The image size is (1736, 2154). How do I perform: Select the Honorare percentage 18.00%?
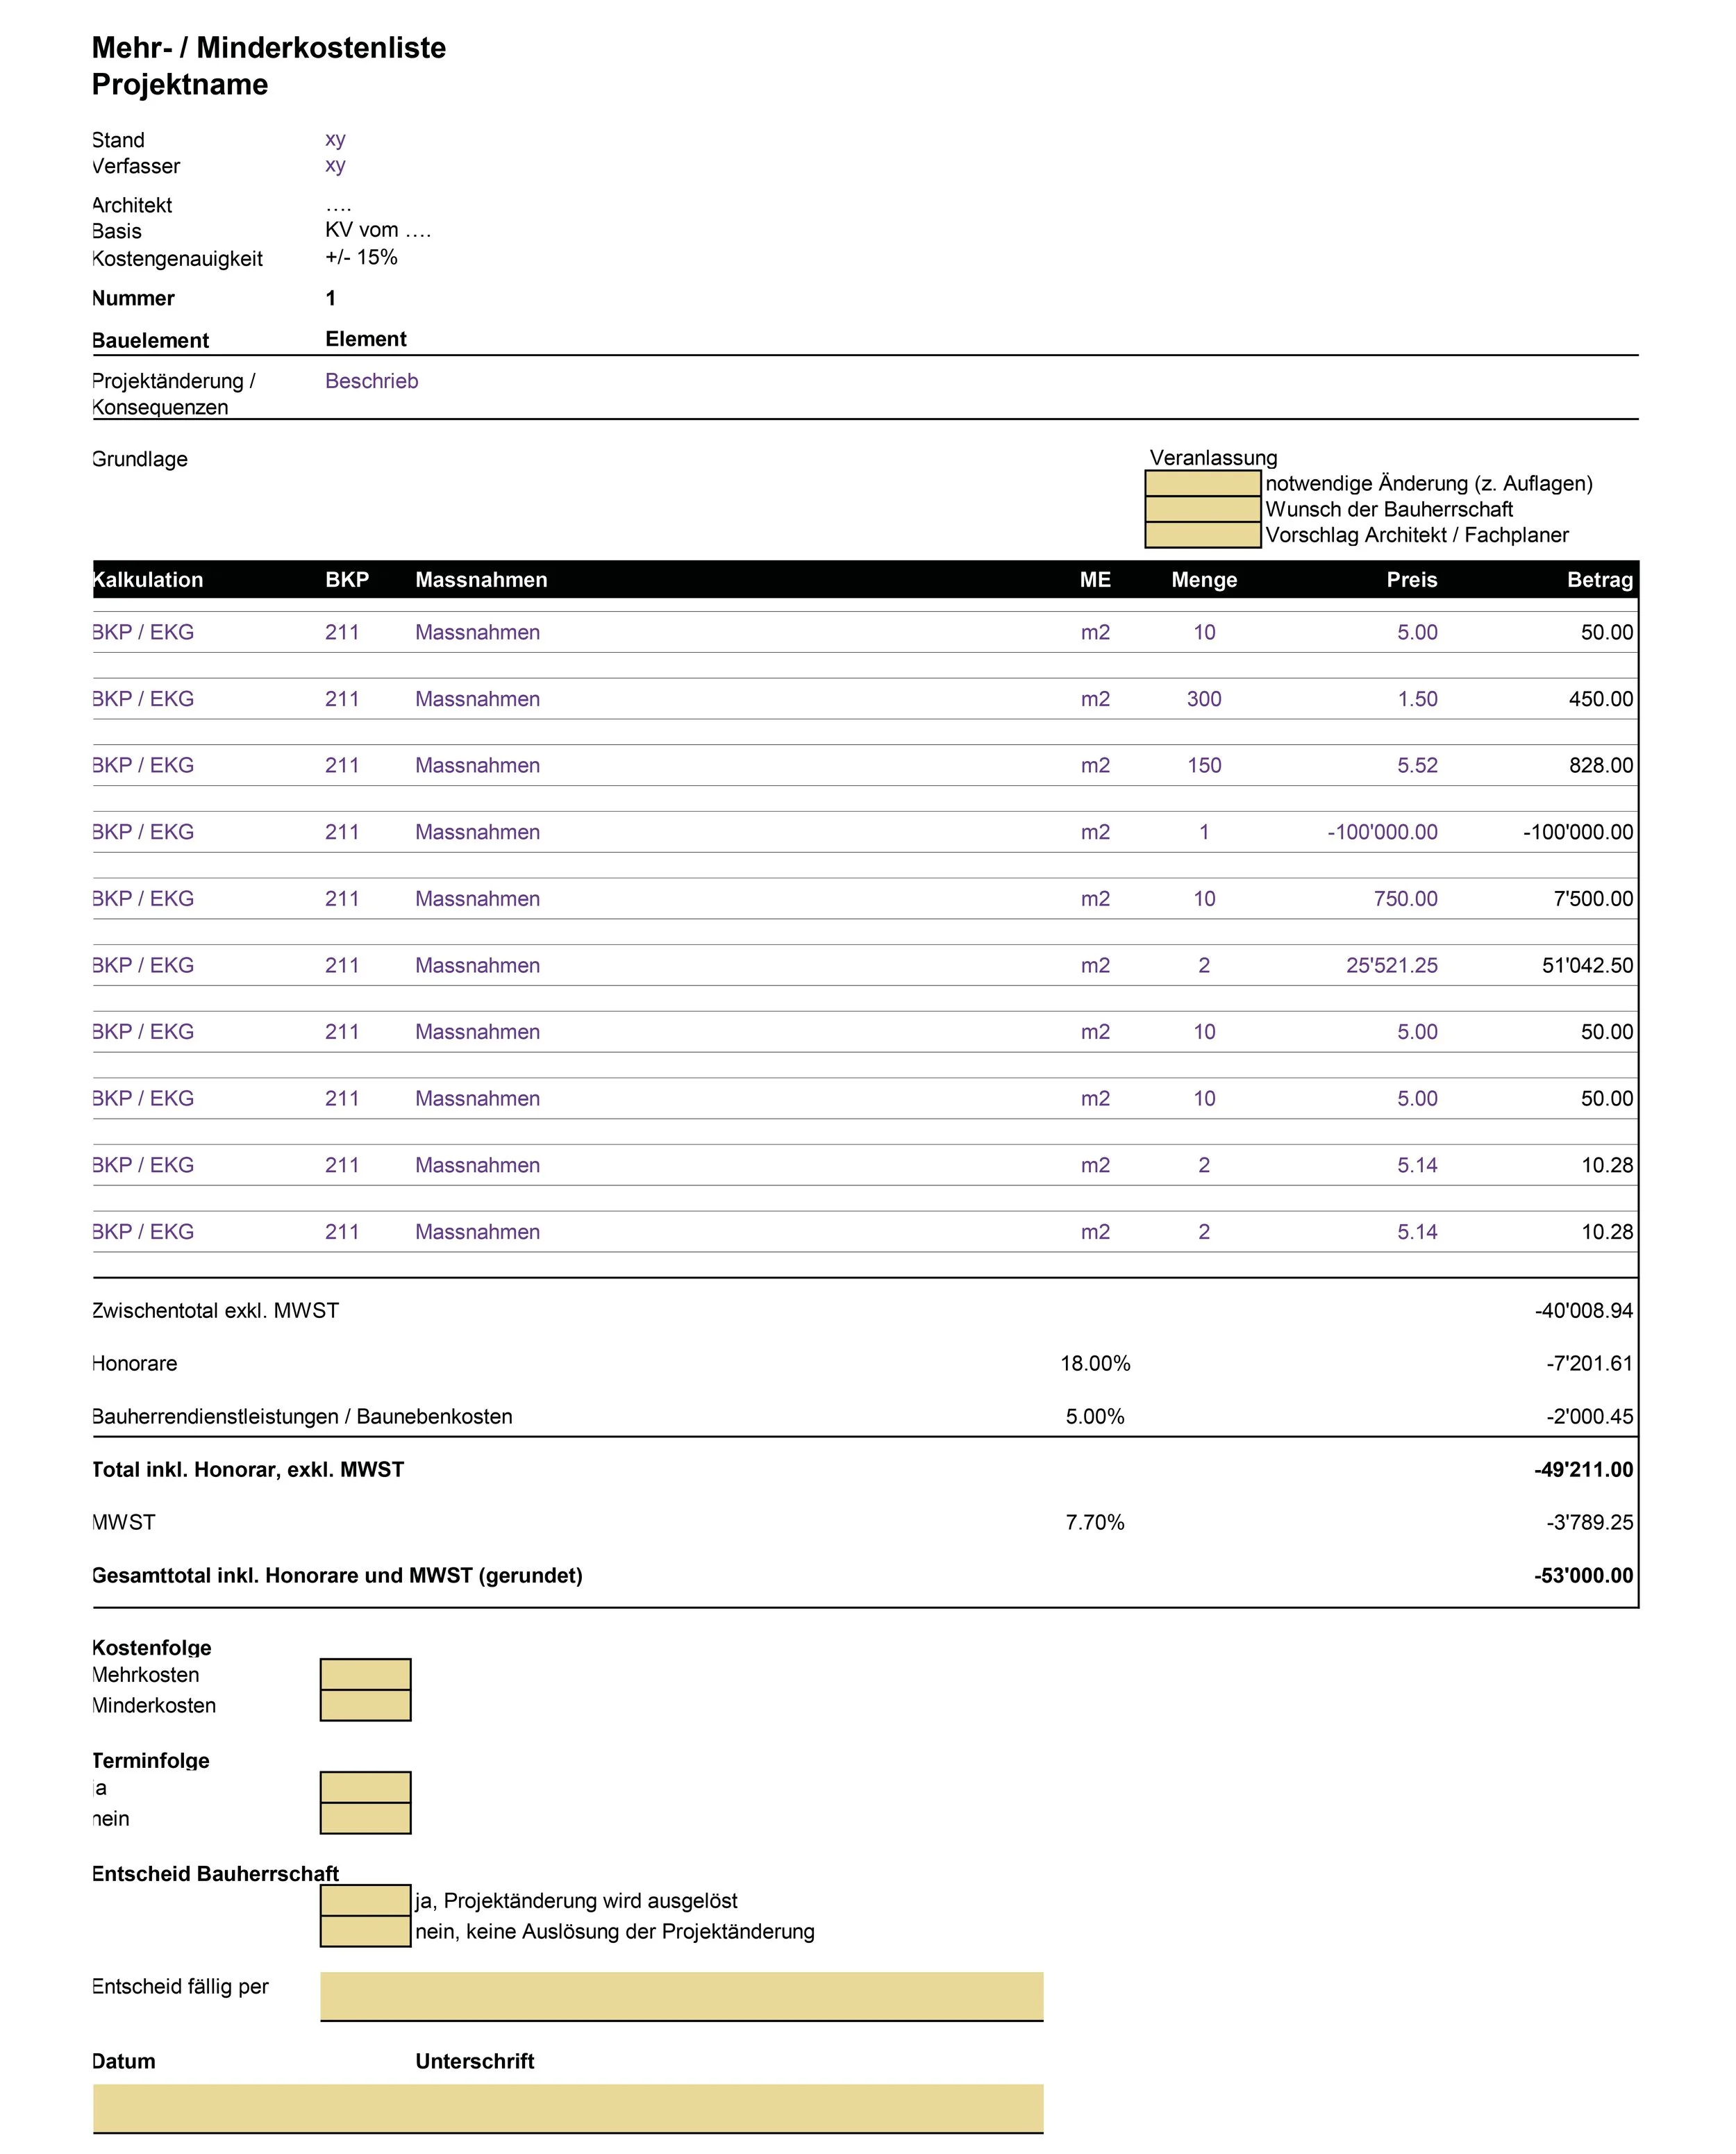(x=1095, y=1363)
